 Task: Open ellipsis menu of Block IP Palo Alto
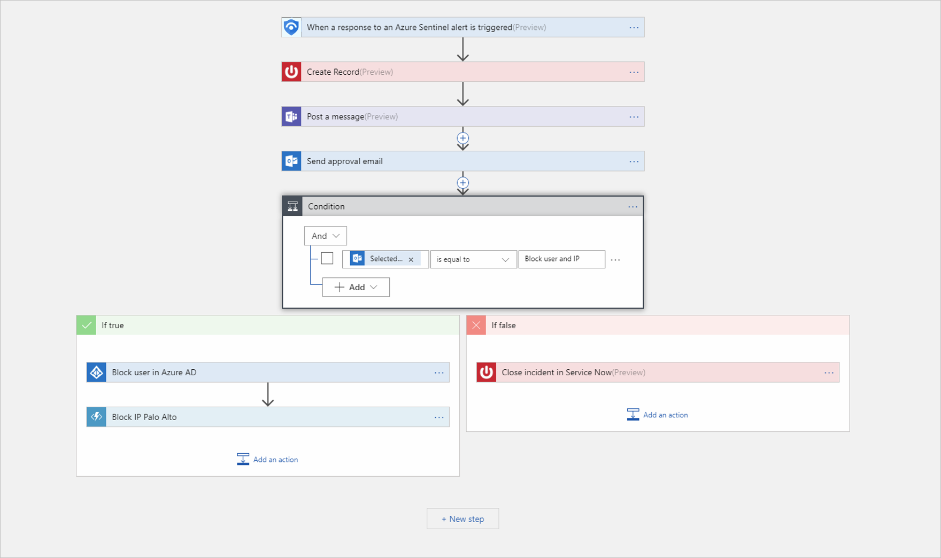coord(439,417)
